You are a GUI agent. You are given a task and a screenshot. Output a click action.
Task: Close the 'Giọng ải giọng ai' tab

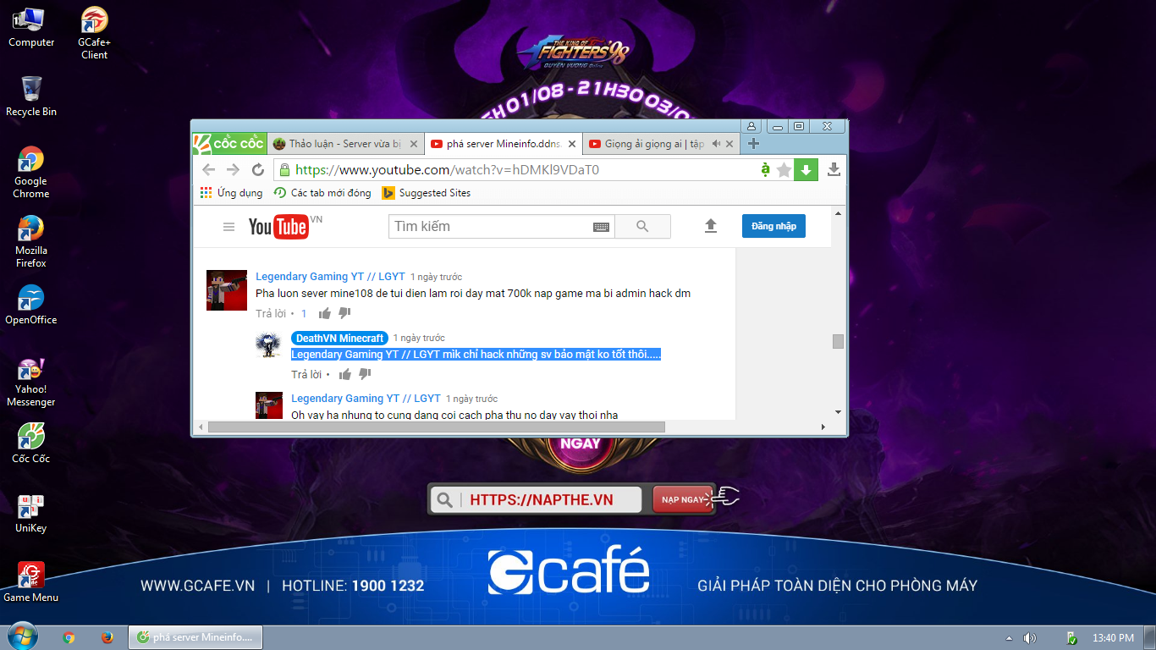pos(731,144)
